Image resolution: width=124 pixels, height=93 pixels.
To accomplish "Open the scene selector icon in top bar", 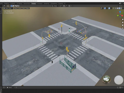I will [120, 3].
